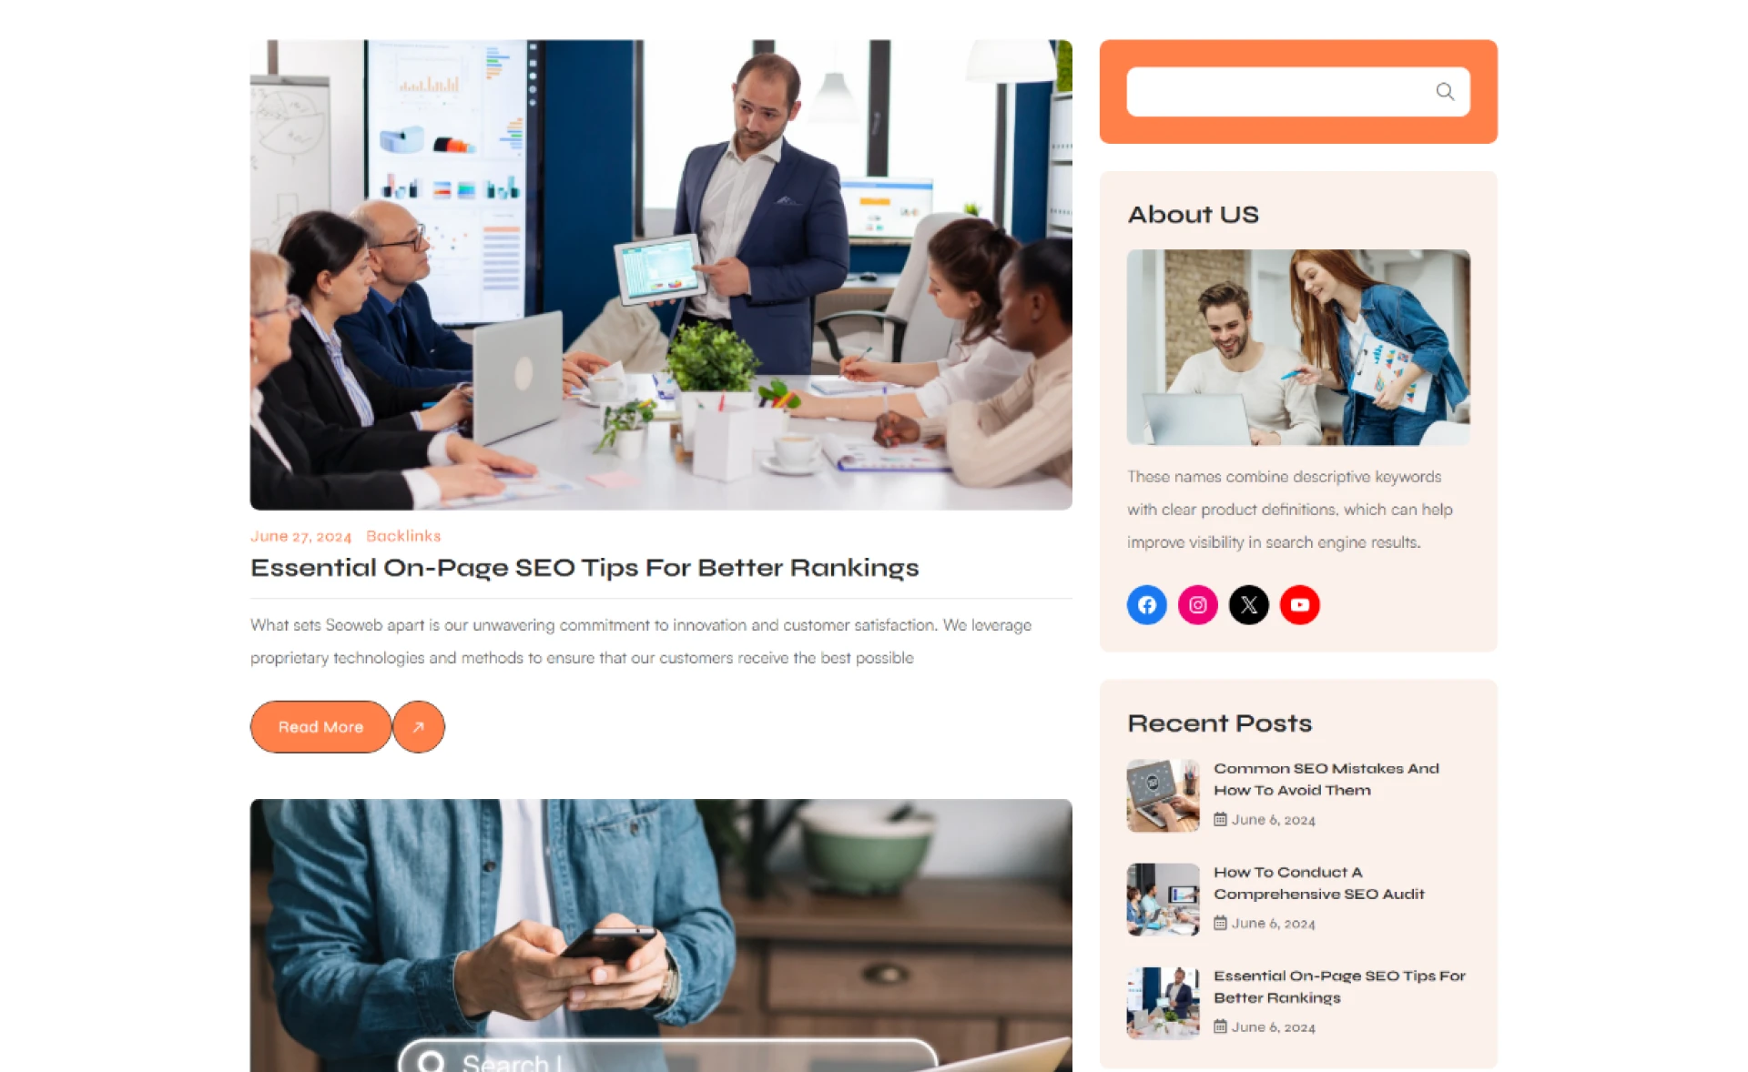The width and height of the screenshot is (1748, 1072).
Task: Open the Backlinks category link
Action: [x=403, y=536]
